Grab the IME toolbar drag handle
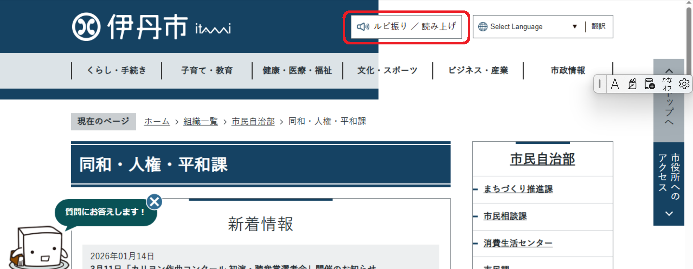Image resolution: width=693 pixels, height=269 pixels. pyautogui.click(x=599, y=84)
